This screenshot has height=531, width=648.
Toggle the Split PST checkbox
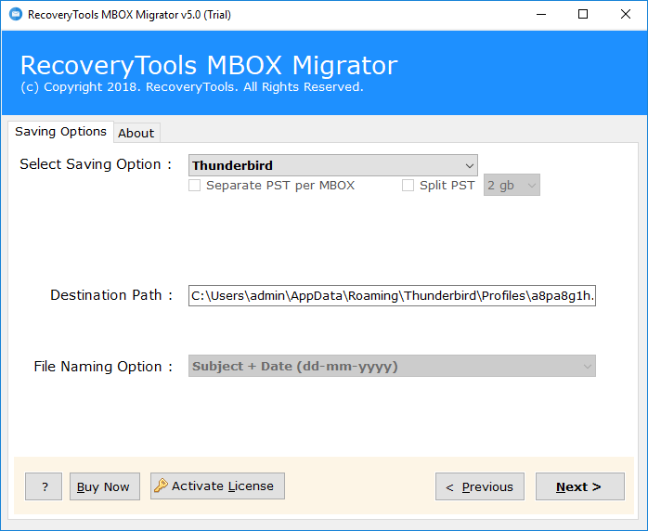(x=408, y=186)
